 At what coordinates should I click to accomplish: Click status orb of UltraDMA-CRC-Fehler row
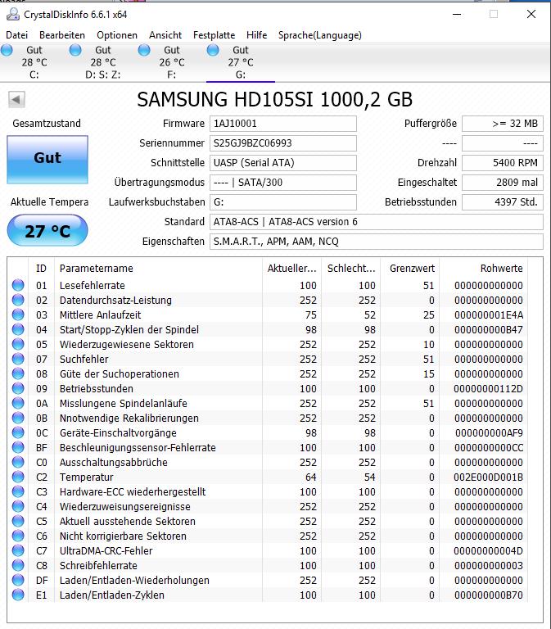tap(18, 550)
